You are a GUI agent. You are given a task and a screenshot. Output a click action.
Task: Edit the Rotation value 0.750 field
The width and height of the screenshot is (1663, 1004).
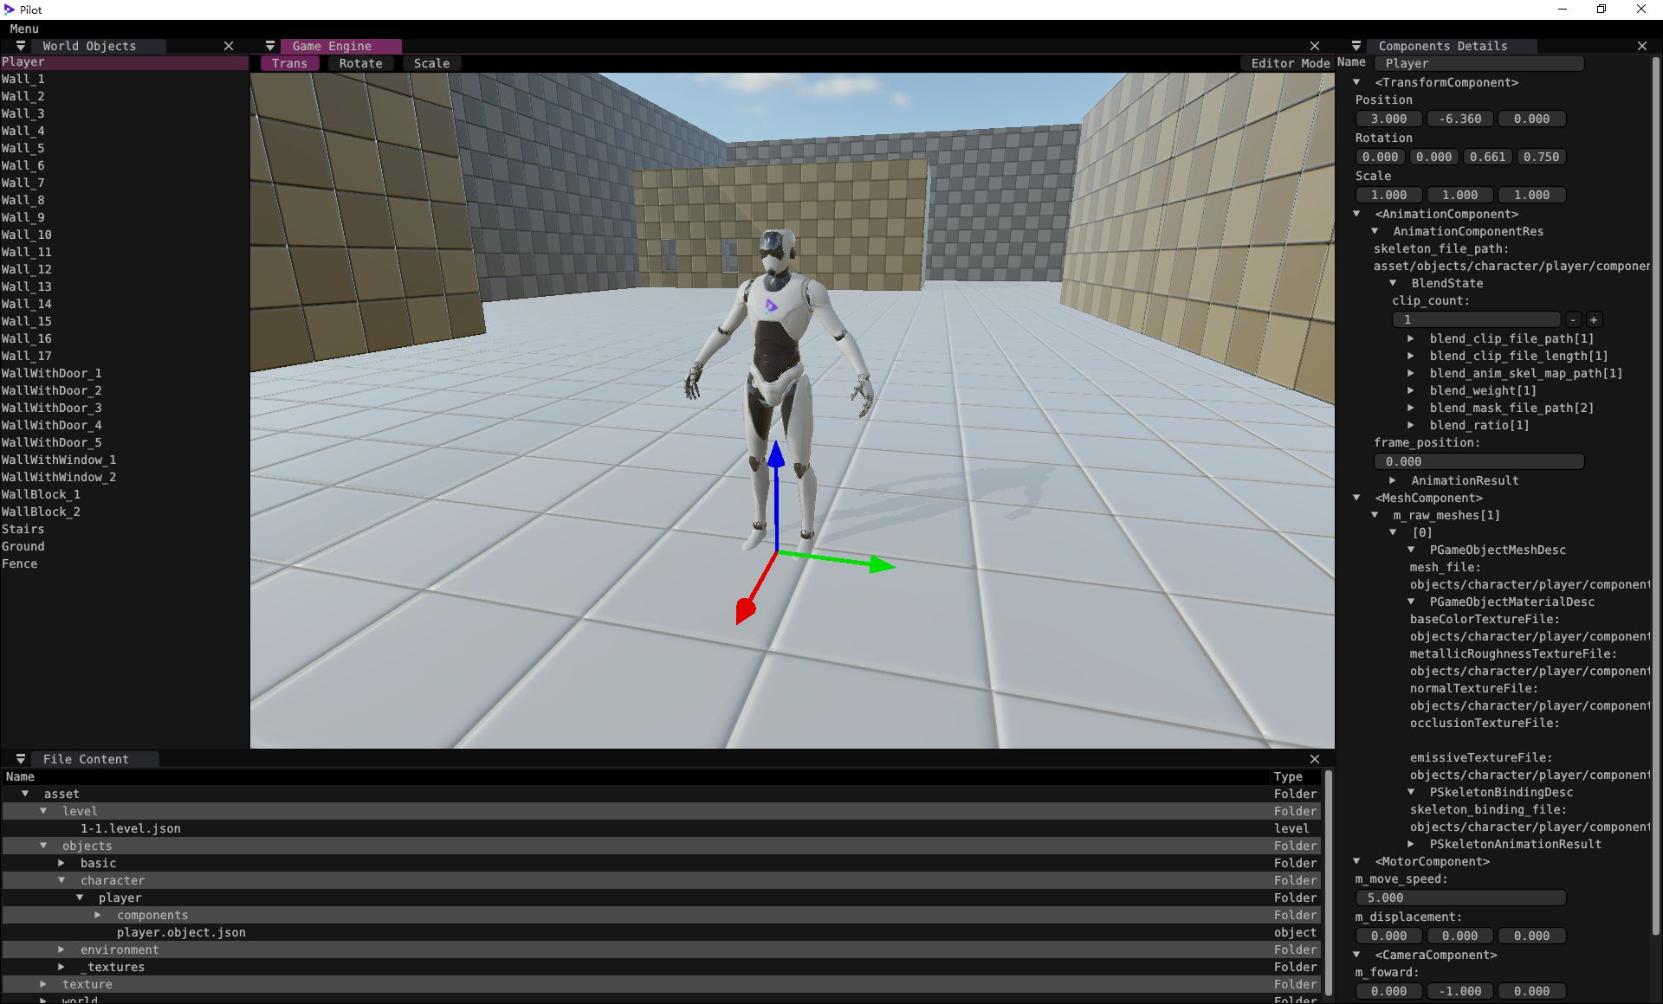(1542, 157)
